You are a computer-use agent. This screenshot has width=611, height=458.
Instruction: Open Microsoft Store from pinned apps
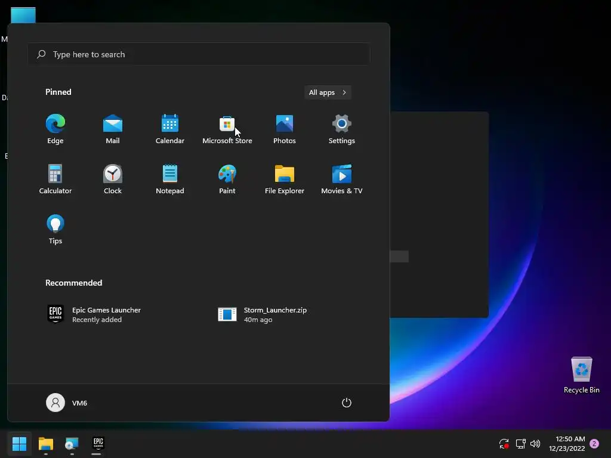(x=227, y=129)
